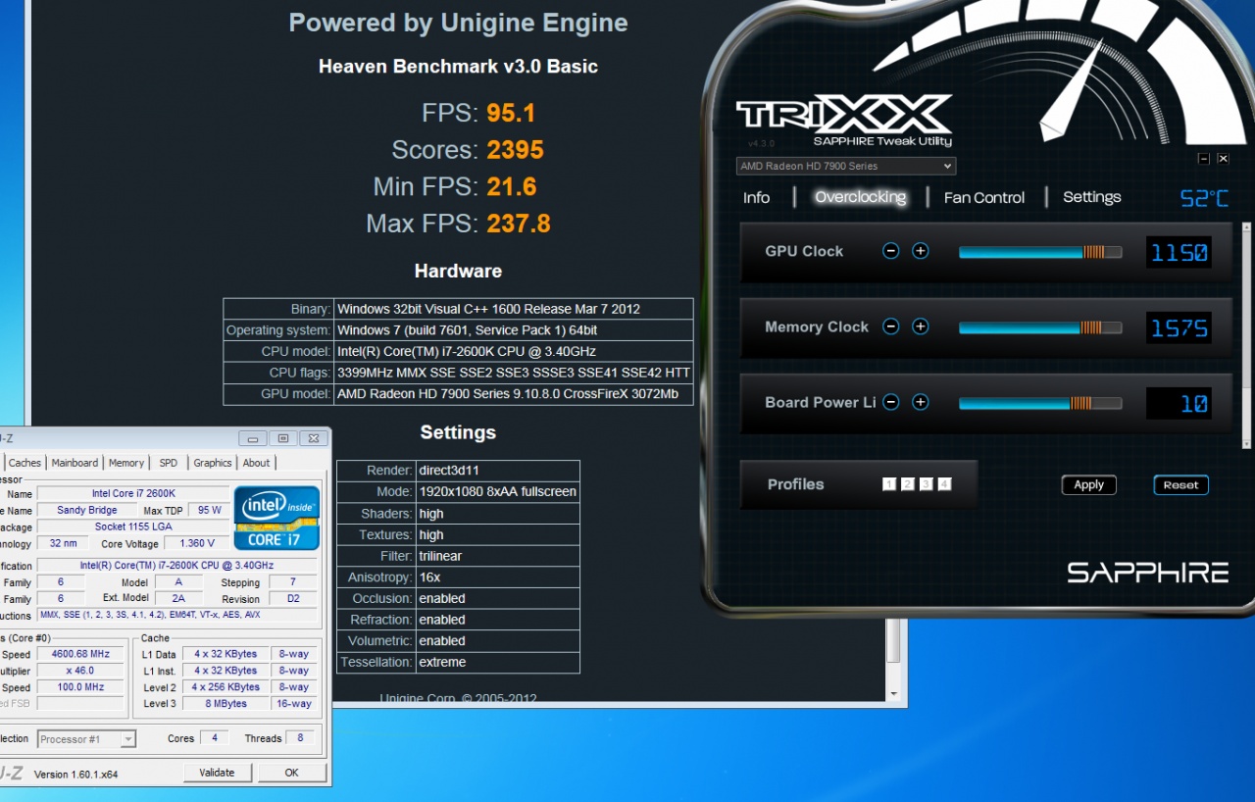Open the Info tab in TRIXX
The image size is (1255, 802).
[x=756, y=198]
